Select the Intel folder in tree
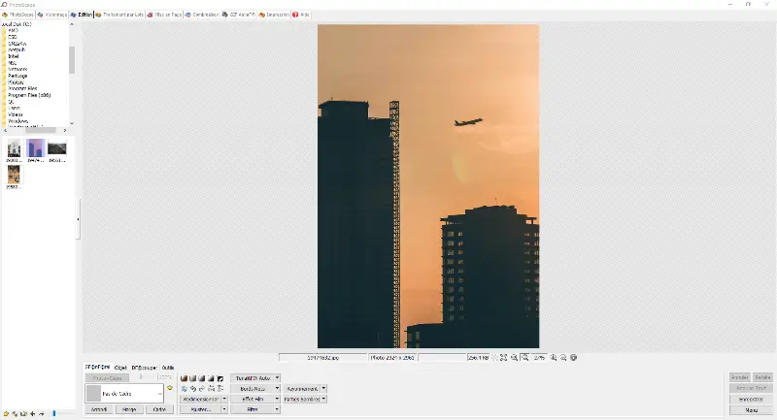This screenshot has height=420, width=777. (x=14, y=56)
